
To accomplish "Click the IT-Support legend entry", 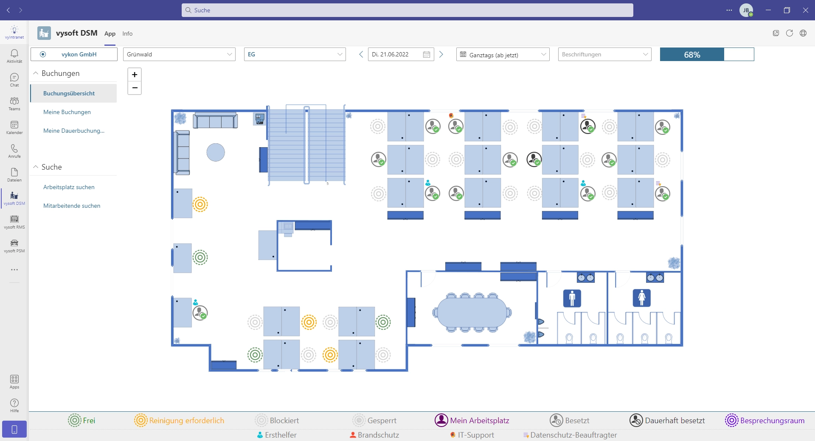I will click(472, 435).
